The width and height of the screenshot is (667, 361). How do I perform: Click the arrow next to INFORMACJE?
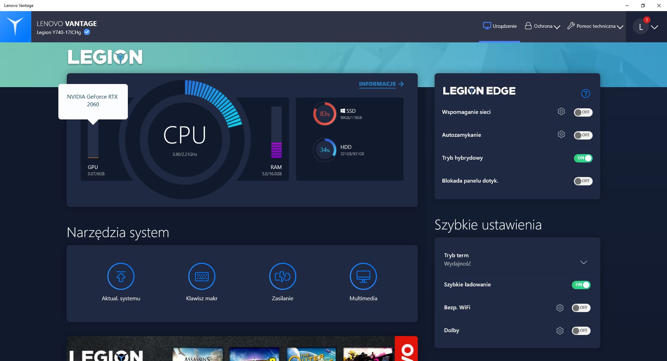pyautogui.click(x=401, y=84)
